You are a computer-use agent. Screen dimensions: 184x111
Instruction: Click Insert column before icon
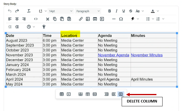pos(107,94)
